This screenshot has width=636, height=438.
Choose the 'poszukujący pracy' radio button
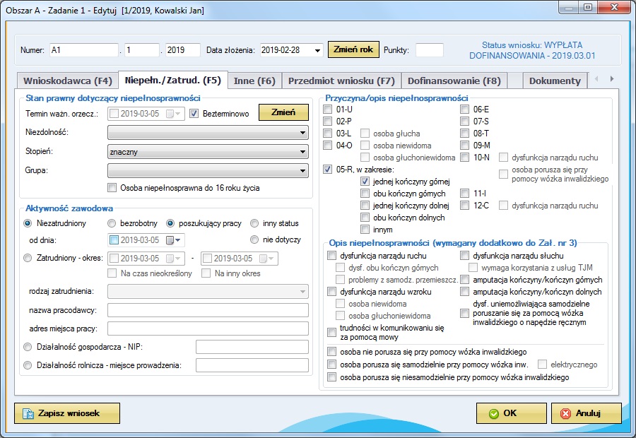(170, 223)
